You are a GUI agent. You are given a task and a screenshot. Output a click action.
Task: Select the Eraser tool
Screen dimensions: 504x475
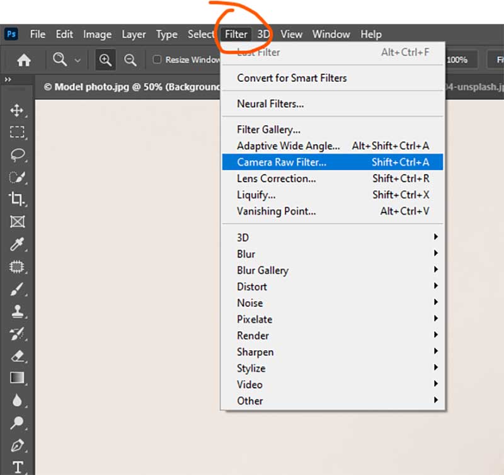pyautogui.click(x=17, y=357)
